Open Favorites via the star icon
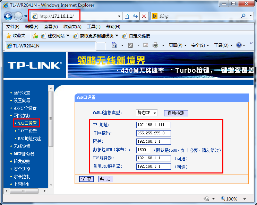Image resolution: width=257 pixels, height=205 pixels. 16,36
